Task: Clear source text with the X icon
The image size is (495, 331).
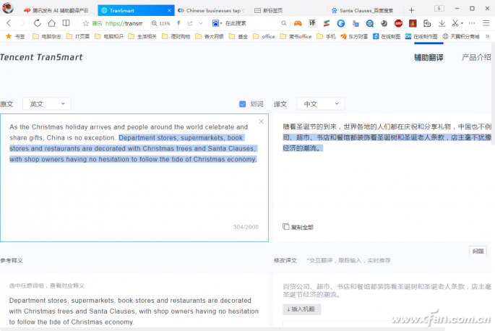Action: coord(261,121)
